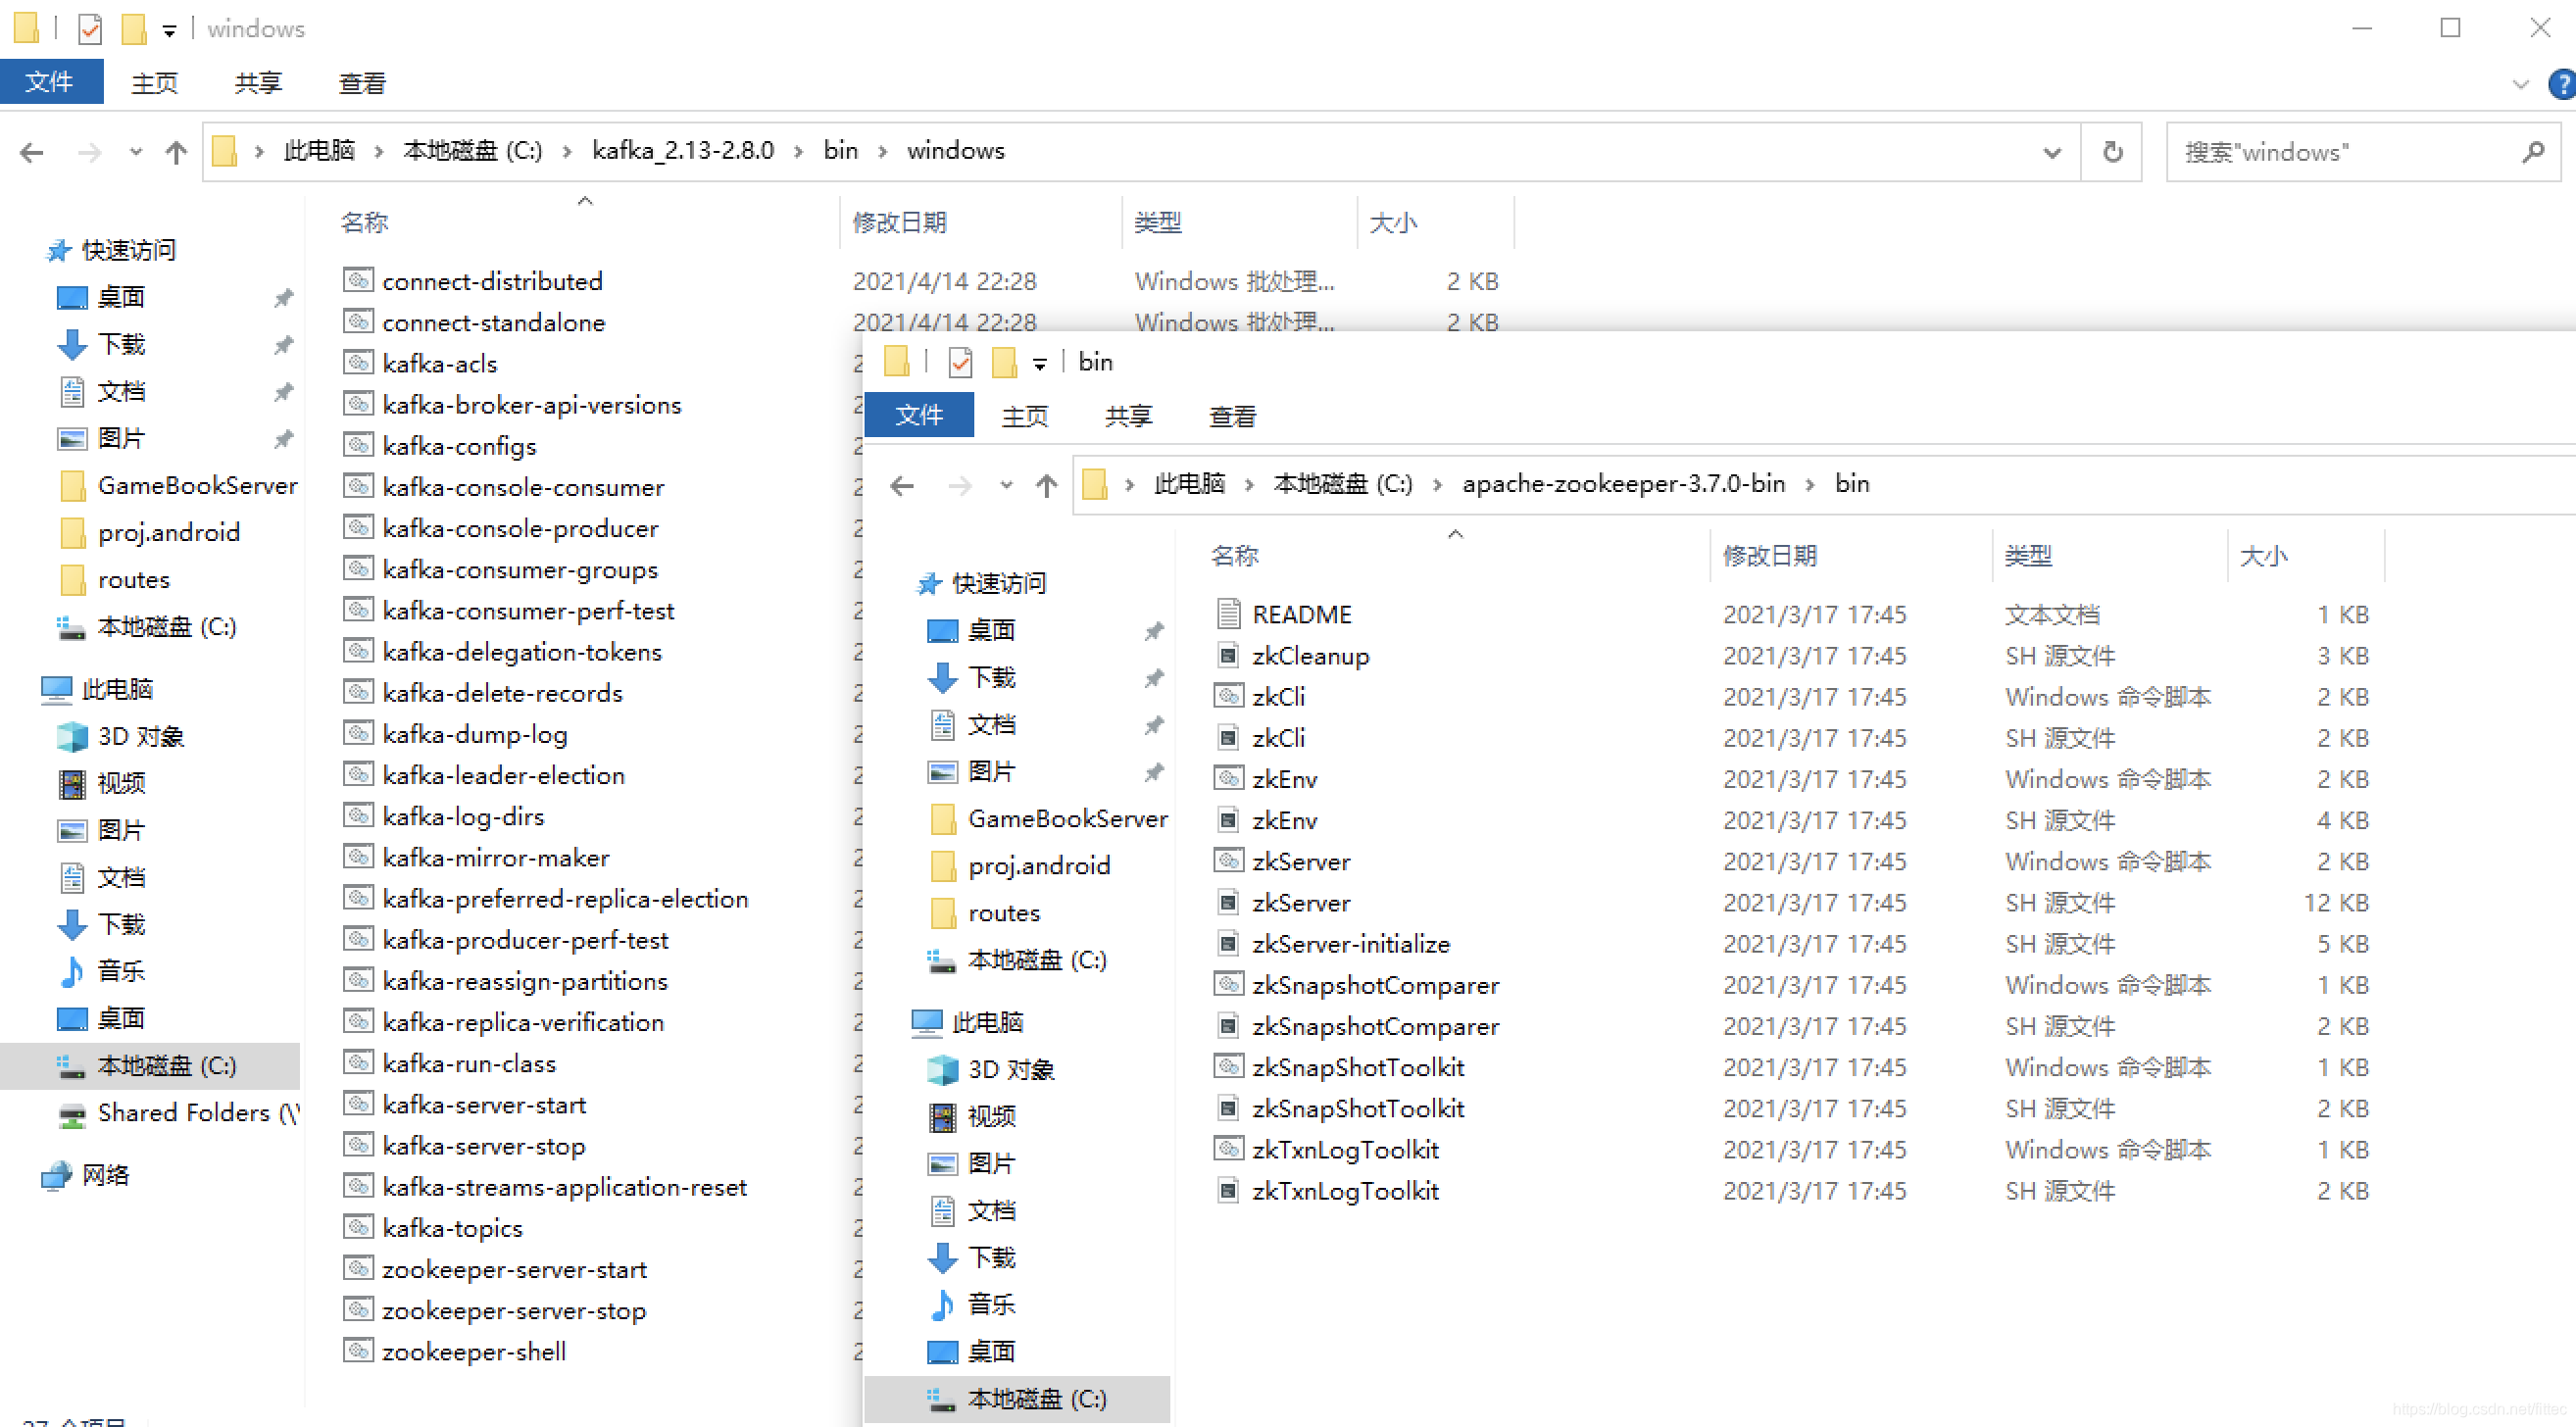
Task: Open recent locations dropdown in windows window
Action: (x=136, y=152)
